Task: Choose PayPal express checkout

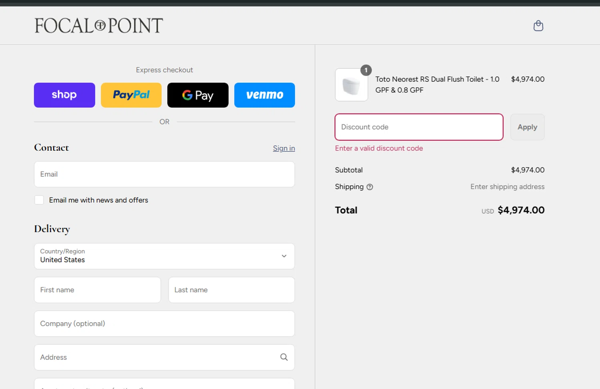Action: point(131,95)
